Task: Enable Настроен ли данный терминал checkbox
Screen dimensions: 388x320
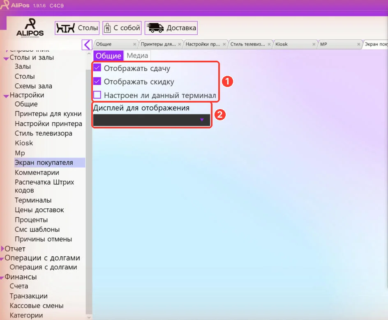Action: (97, 95)
